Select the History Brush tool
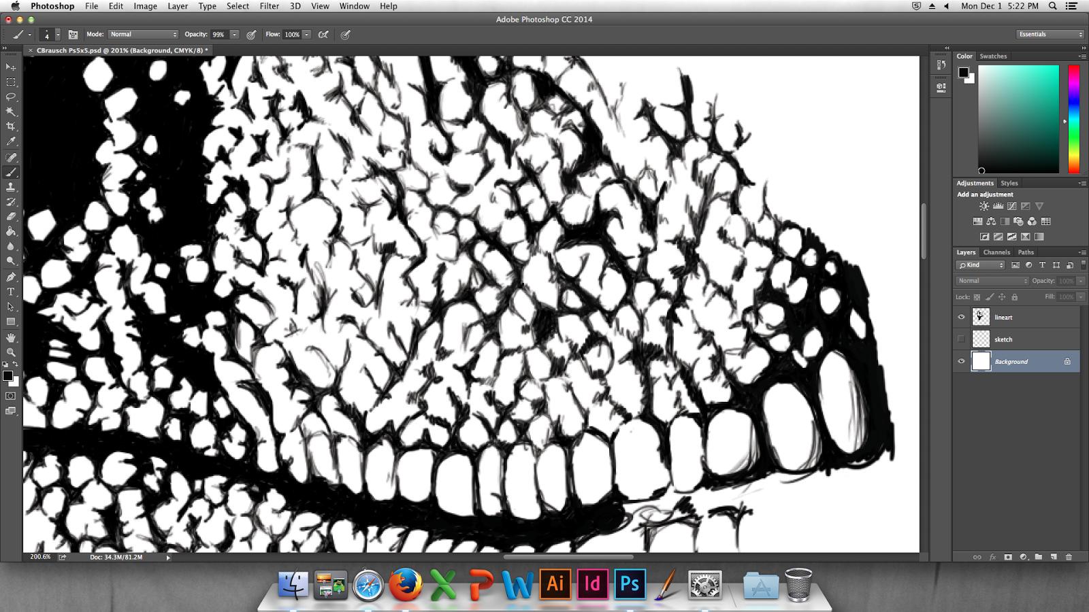This screenshot has height=612, width=1089. (11, 202)
